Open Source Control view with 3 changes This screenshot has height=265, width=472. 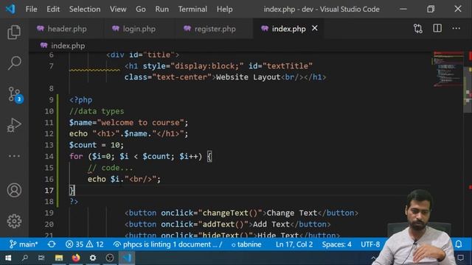click(15, 94)
